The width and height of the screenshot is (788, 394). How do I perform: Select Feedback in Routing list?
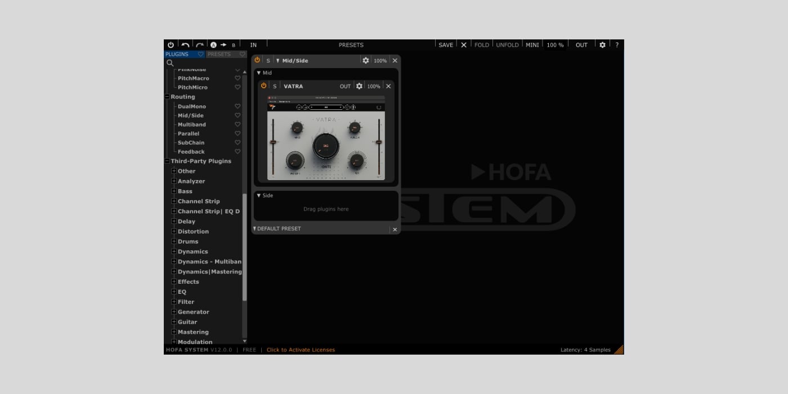click(191, 151)
